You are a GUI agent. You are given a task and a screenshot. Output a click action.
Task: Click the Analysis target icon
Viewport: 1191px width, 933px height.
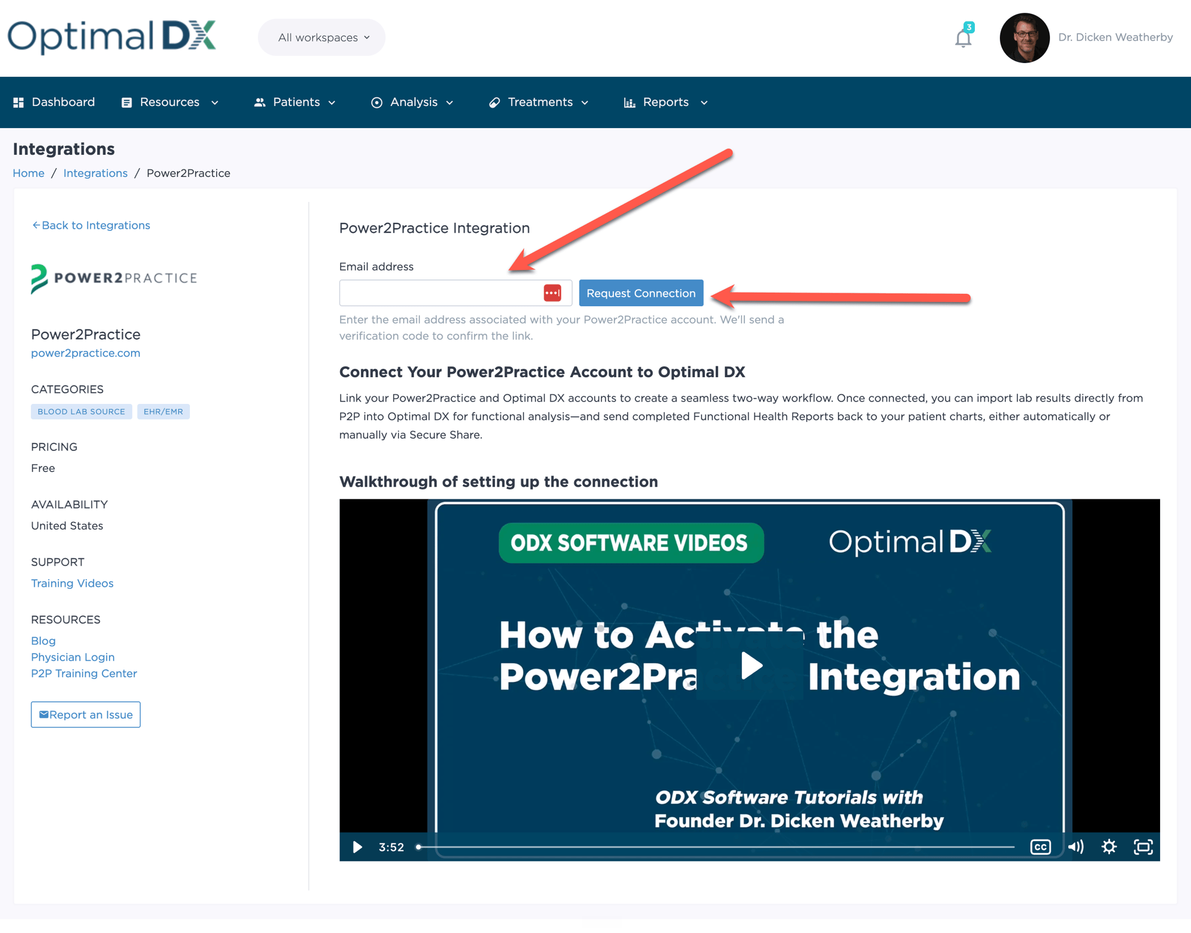pyautogui.click(x=376, y=102)
